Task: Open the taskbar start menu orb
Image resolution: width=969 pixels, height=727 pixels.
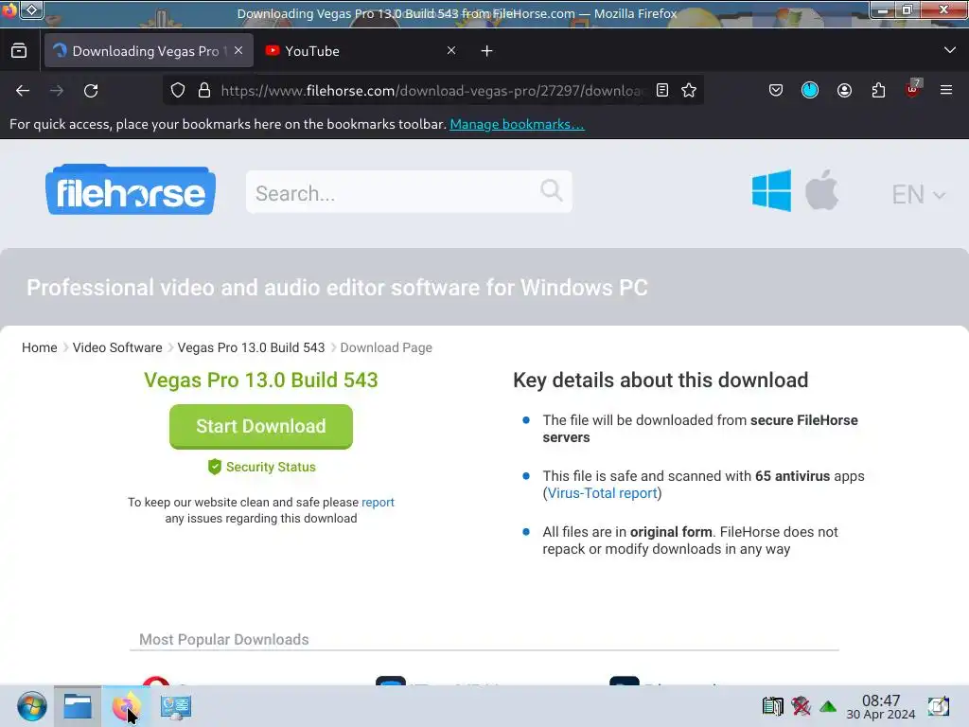Action: pyautogui.click(x=31, y=706)
